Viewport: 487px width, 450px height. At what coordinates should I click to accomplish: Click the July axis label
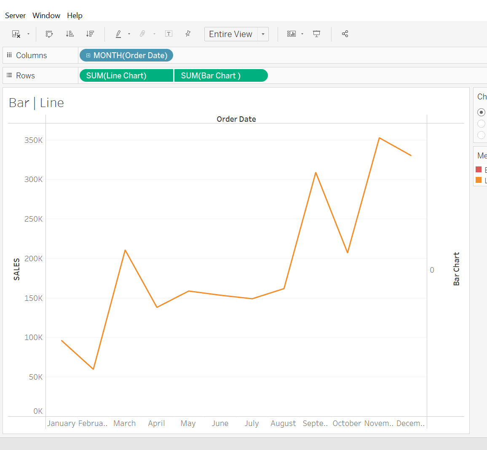point(252,423)
